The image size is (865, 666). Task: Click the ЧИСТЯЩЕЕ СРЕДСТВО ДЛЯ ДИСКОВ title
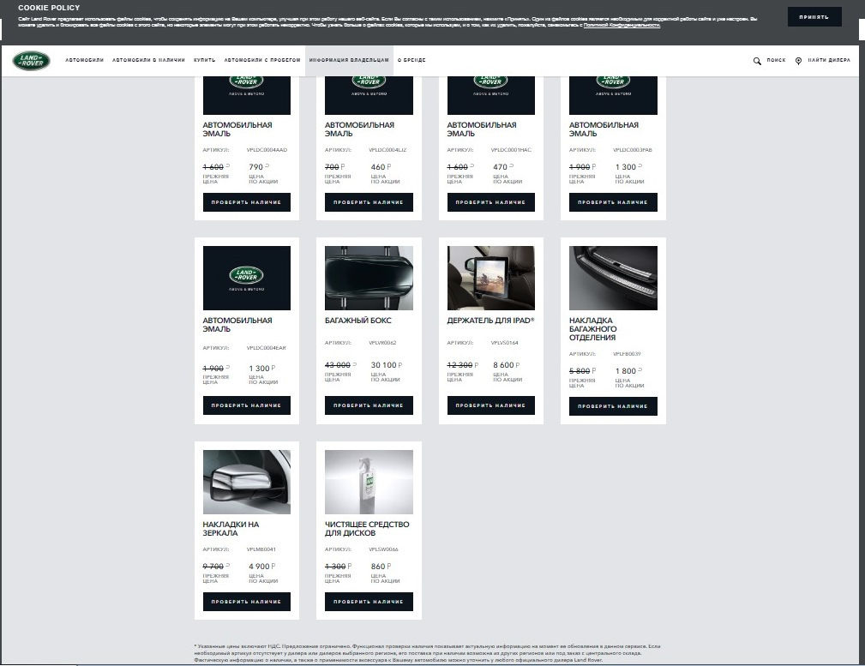tap(367, 529)
